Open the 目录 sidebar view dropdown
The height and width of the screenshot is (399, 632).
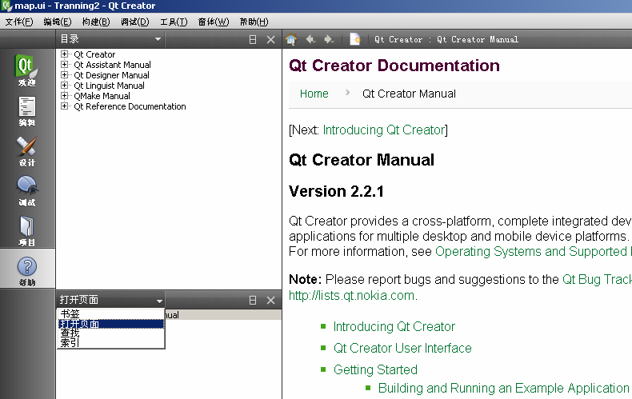point(110,39)
